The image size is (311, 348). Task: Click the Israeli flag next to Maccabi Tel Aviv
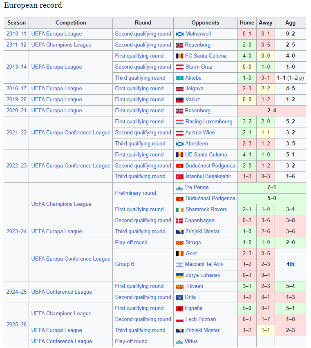coord(179,265)
